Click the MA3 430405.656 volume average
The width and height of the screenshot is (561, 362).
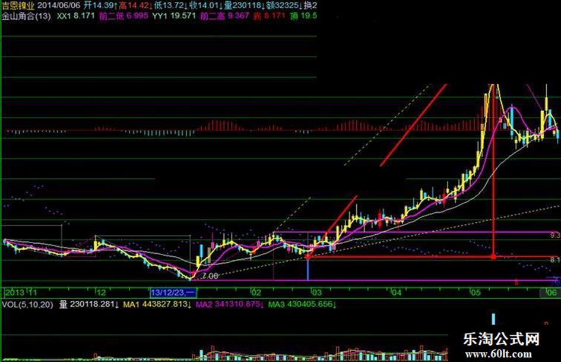click(x=302, y=305)
